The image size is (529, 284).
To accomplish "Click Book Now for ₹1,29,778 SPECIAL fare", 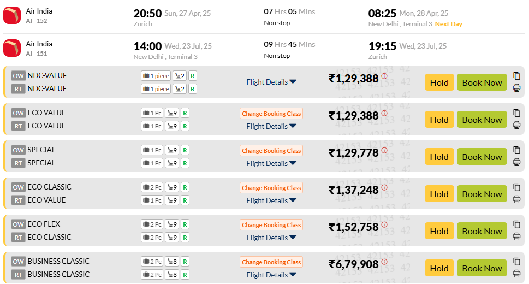I will (x=482, y=157).
